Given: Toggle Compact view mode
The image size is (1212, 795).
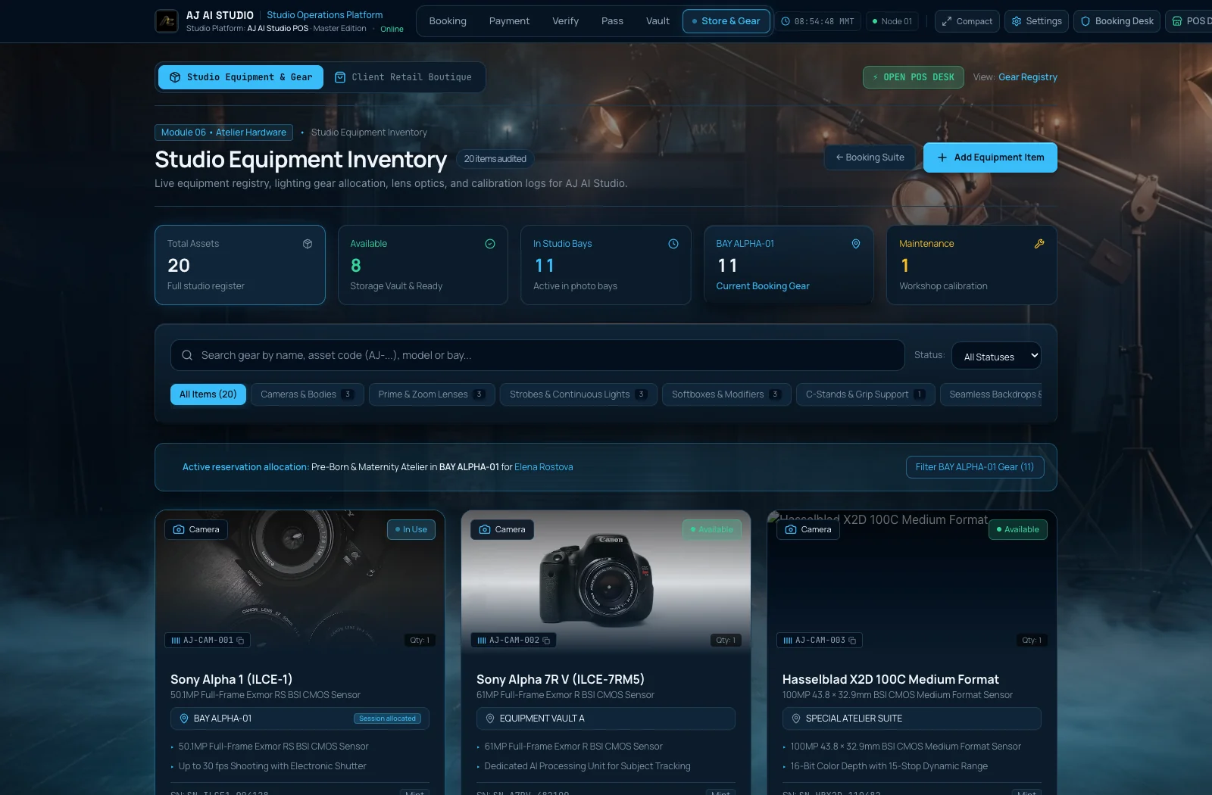Looking at the screenshot, I should (x=967, y=21).
